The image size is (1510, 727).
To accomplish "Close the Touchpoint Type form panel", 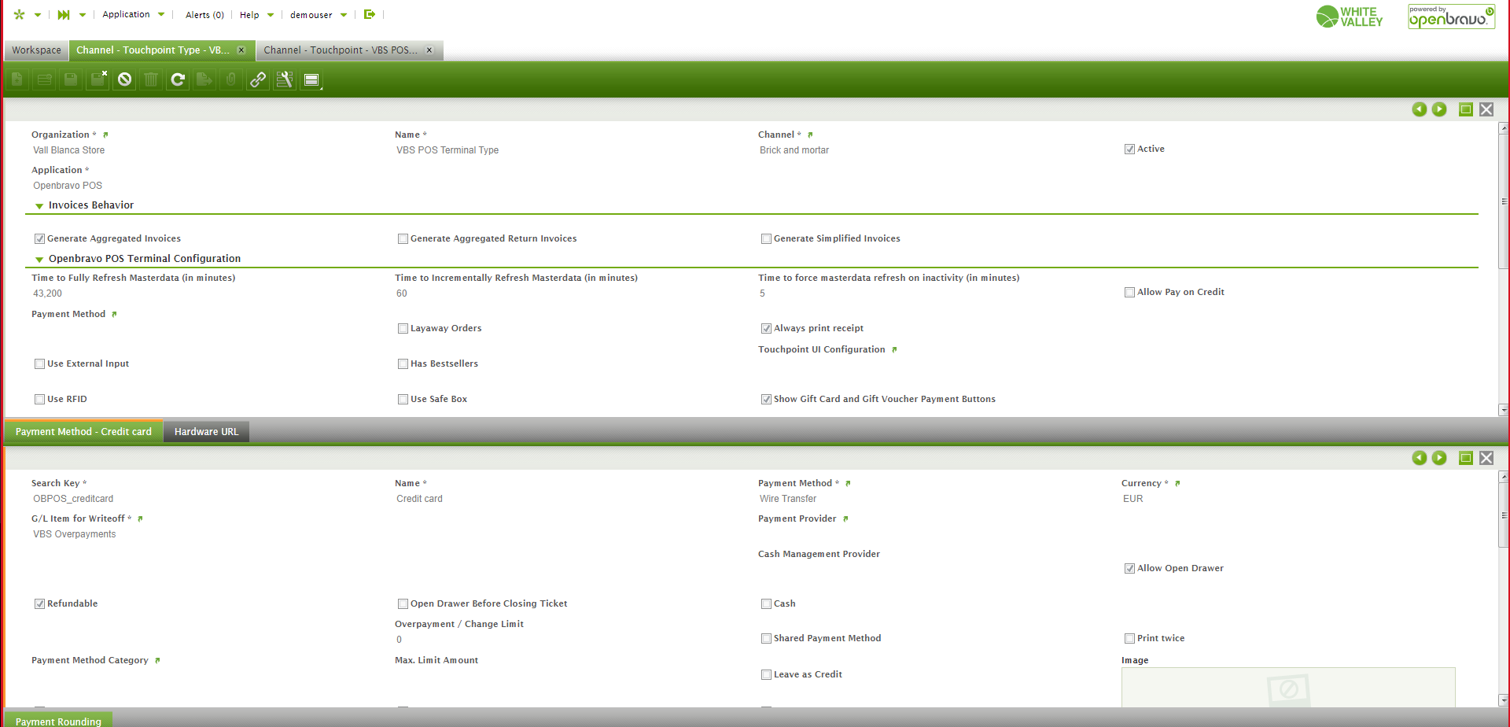I will (x=1486, y=109).
